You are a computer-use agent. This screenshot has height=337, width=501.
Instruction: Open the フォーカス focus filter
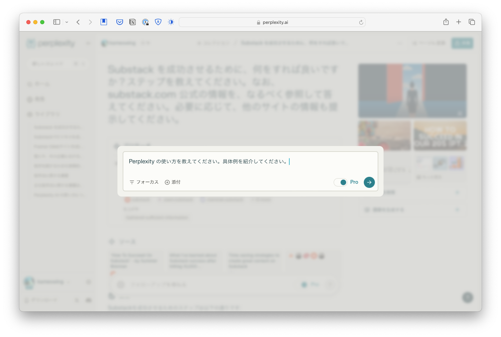click(x=144, y=182)
